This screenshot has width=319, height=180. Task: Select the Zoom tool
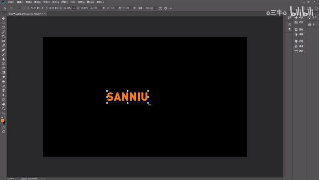(x=4, y=108)
